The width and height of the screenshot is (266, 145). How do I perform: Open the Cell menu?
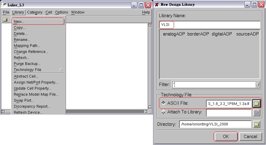[49, 12]
